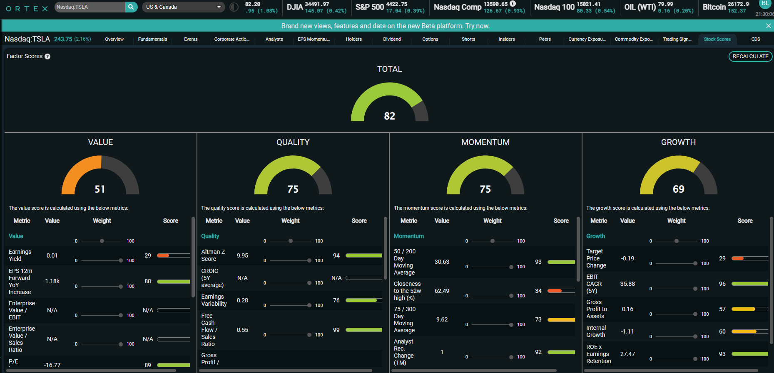The image size is (774, 373).
Task: Go to the Insiders tab
Action: 507,39
